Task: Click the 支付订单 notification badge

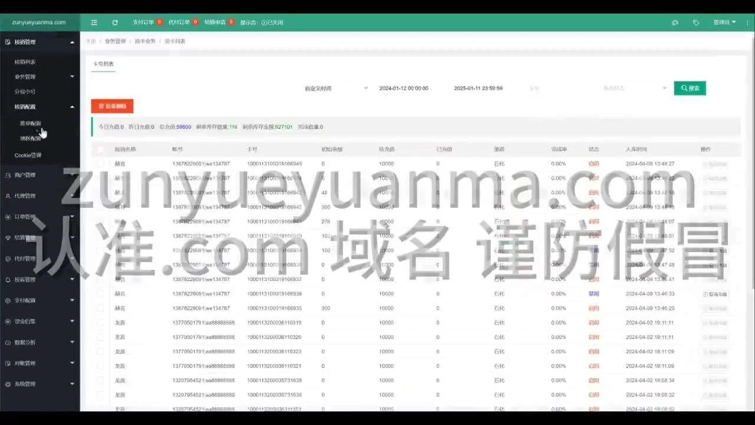Action: coord(159,22)
